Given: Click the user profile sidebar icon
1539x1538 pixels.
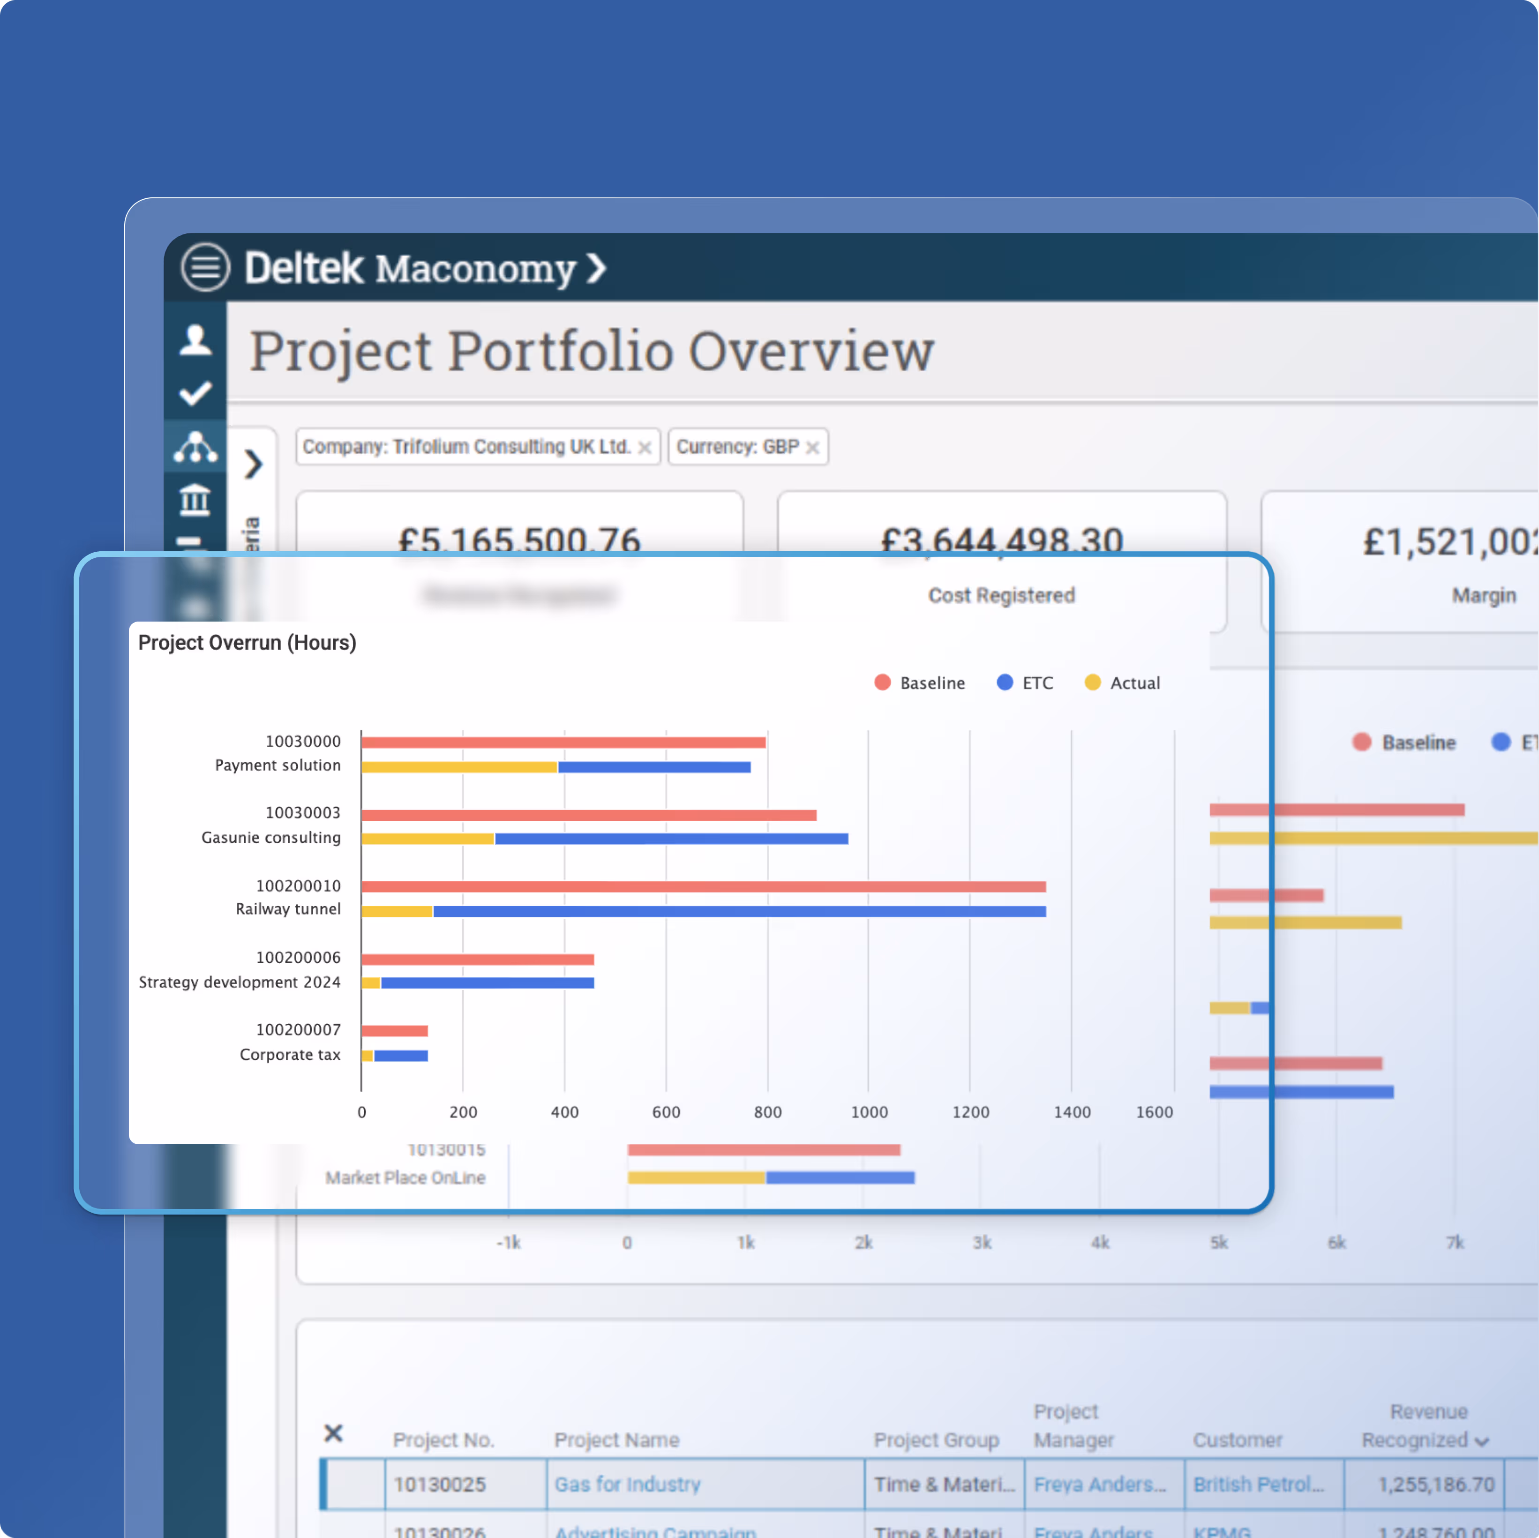Looking at the screenshot, I should coord(195,340).
